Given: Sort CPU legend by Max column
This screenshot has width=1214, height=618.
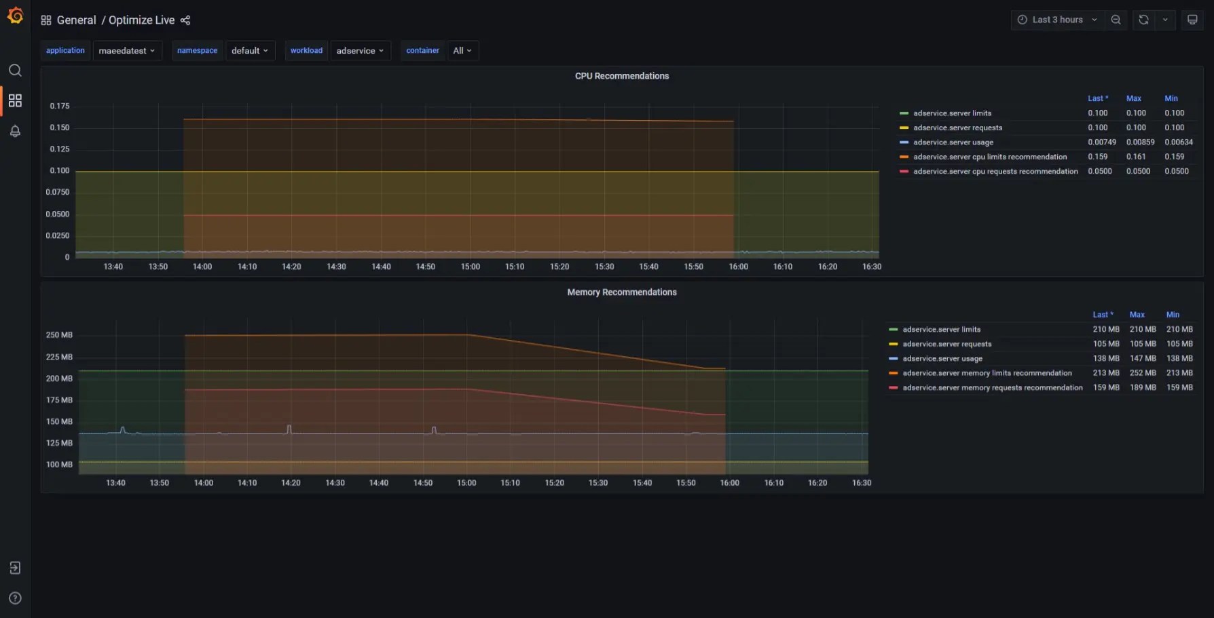Looking at the screenshot, I should tap(1134, 98).
